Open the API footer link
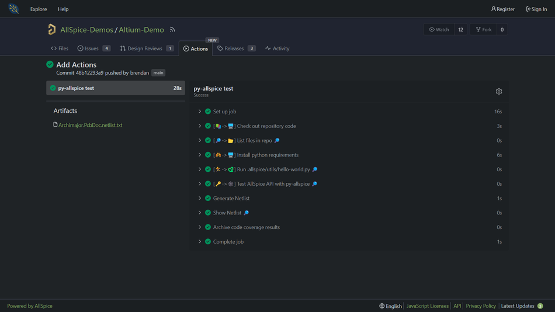The height and width of the screenshot is (312, 555). (x=457, y=306)
